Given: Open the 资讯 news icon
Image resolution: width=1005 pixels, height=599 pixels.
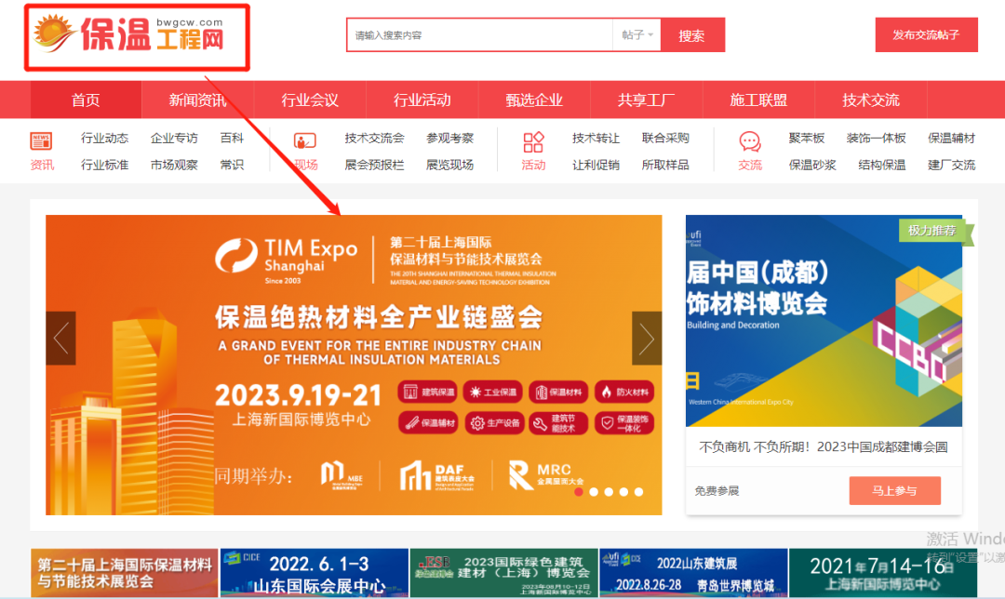Looking at the screenshot, I should click(41, 141).
